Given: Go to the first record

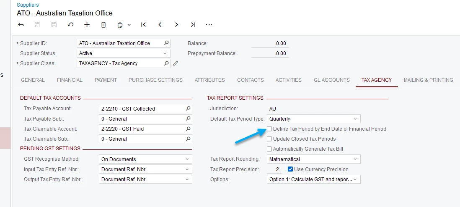Looking at the screenshot, I should (x=143, y=25).
